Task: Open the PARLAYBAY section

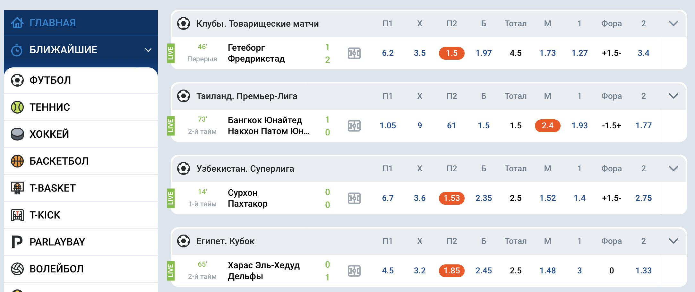Action: (57, 242)
